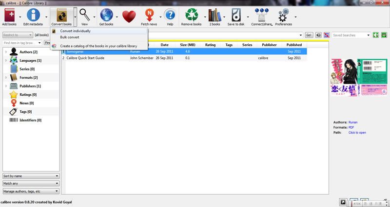Click the Convert books toolbar icon
Viewport: 390px width, 207px height.
[x=61, y=15]
